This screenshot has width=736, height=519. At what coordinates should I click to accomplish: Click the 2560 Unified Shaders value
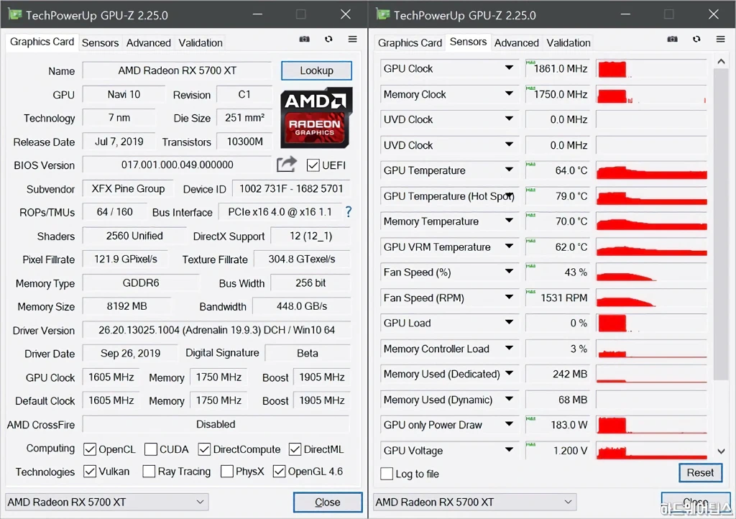(134, 236)
